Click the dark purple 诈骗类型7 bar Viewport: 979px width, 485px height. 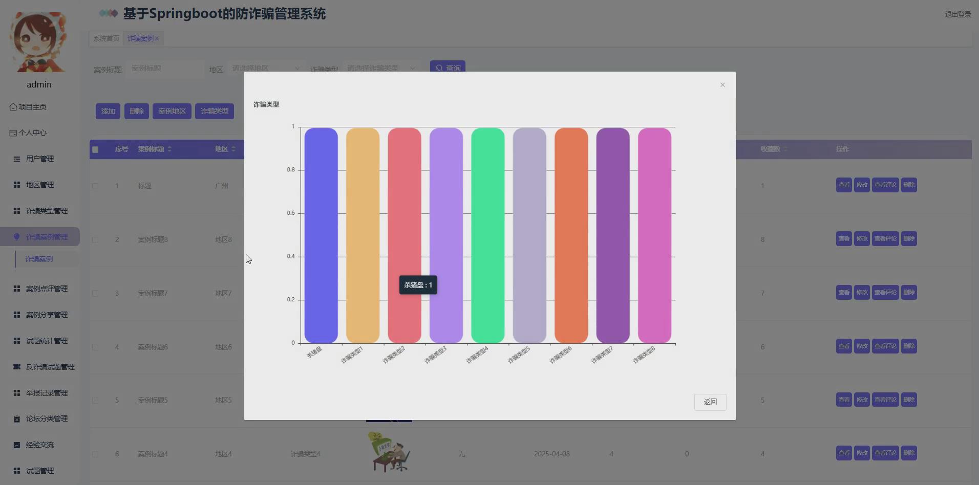tap(613, 235)
